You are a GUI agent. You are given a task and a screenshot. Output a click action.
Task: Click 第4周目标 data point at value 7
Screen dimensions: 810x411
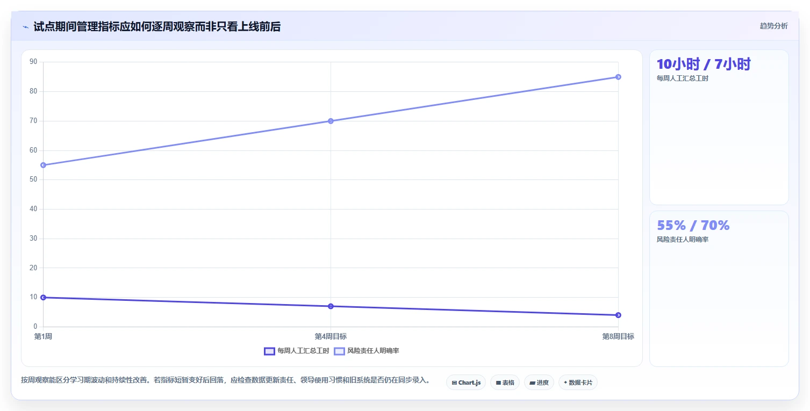[x=331, y=306]
